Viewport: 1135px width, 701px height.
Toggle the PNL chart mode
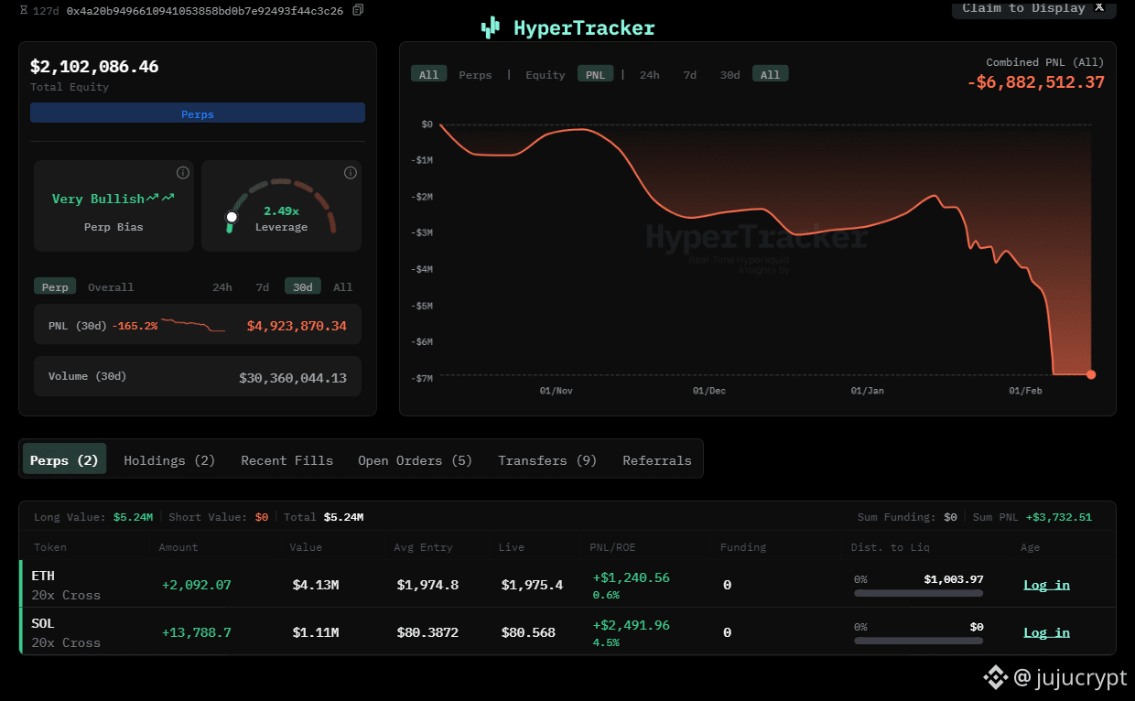(595, 75)
